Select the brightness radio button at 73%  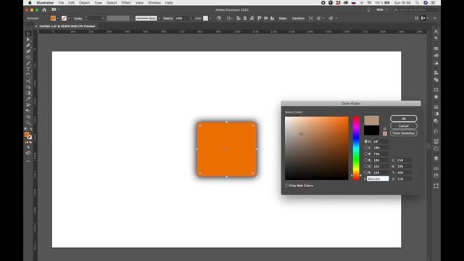pos(365,154)
